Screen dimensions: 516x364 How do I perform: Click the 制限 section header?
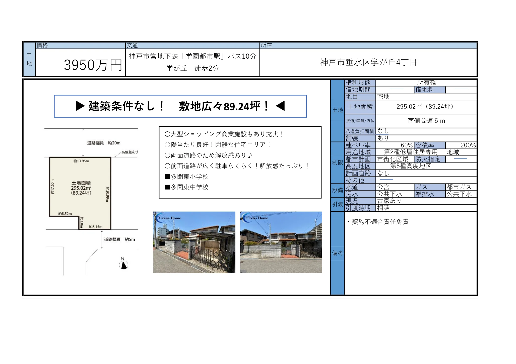(x=337, y=163)
